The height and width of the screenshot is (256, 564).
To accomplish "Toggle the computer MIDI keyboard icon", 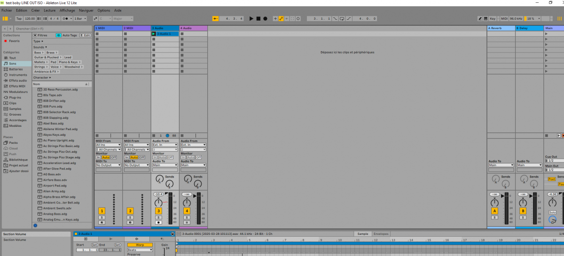I will pyautogui.click(x=486, y=18).
